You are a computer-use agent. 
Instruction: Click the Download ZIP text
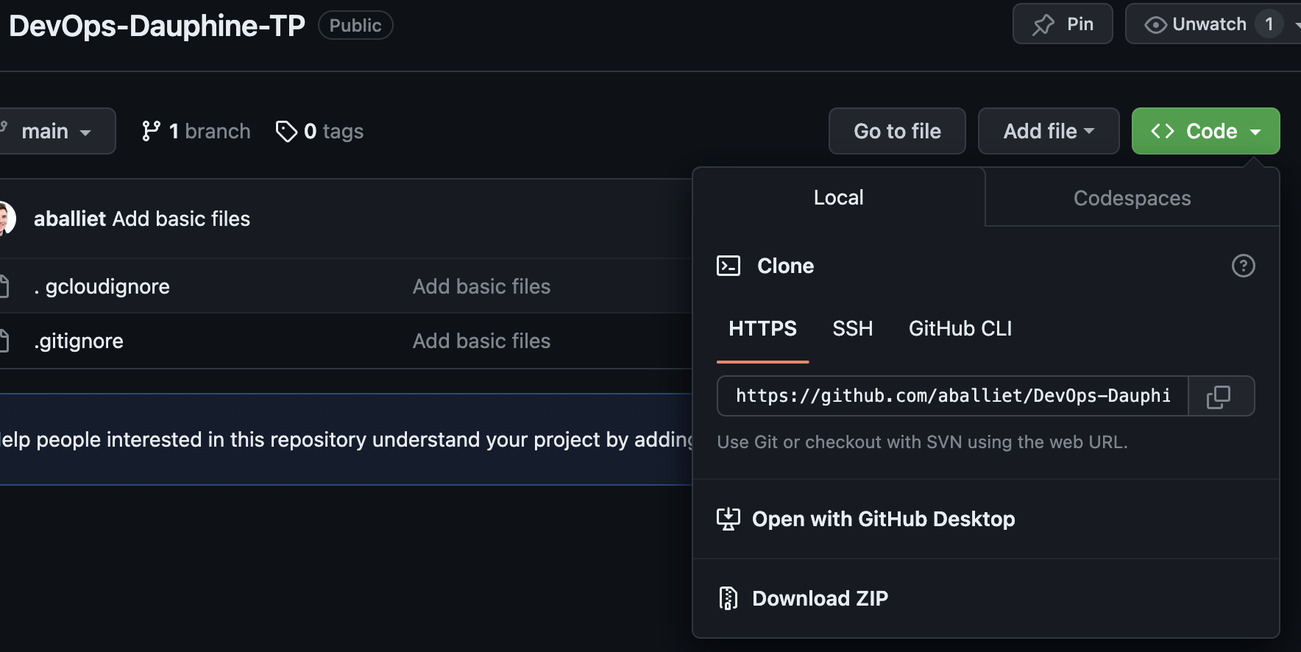pyautogui.click(x=820, y=598)
